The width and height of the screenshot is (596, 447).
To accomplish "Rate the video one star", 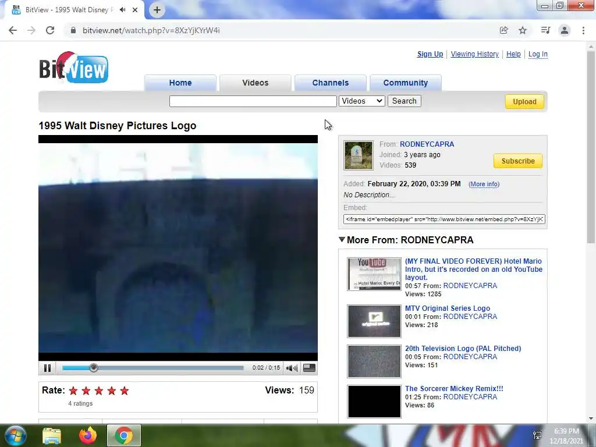I will [x=73, y=391].
